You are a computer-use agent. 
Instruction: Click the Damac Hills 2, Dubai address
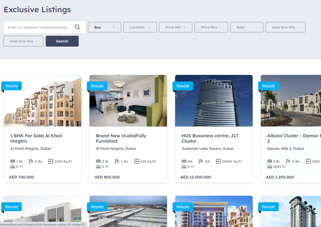tap(285, 149)
